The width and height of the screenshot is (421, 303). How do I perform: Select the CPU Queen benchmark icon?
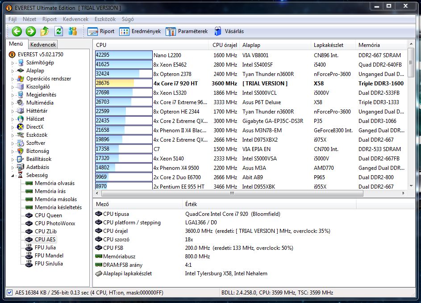(29, 215)
